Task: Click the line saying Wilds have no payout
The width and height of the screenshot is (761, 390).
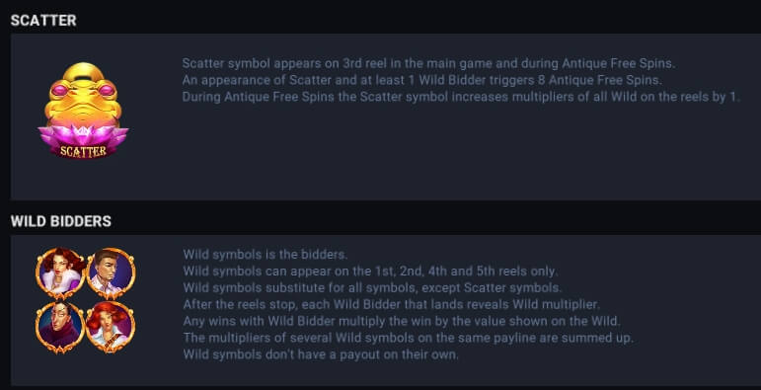Action: point(321,354)
